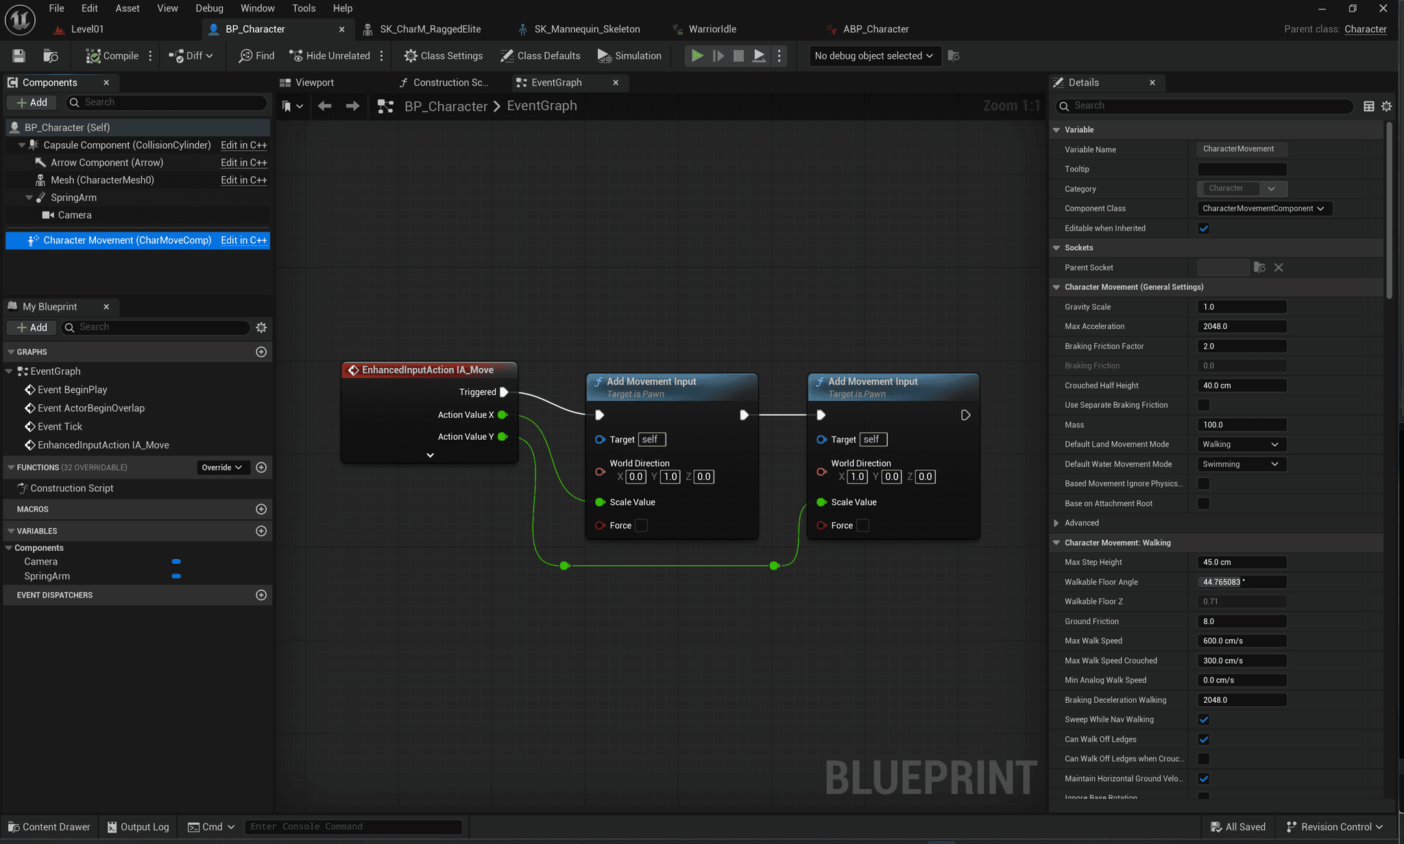Open the Default Land Movement Mode dropdown
The width and height of the screenshot is (1404, 844).
point(1241,445)
